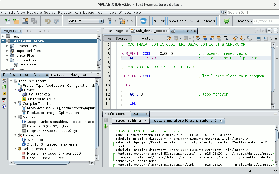Click the PC: 0x0 status box
The image size is (279, 174).
coord(159,21)
